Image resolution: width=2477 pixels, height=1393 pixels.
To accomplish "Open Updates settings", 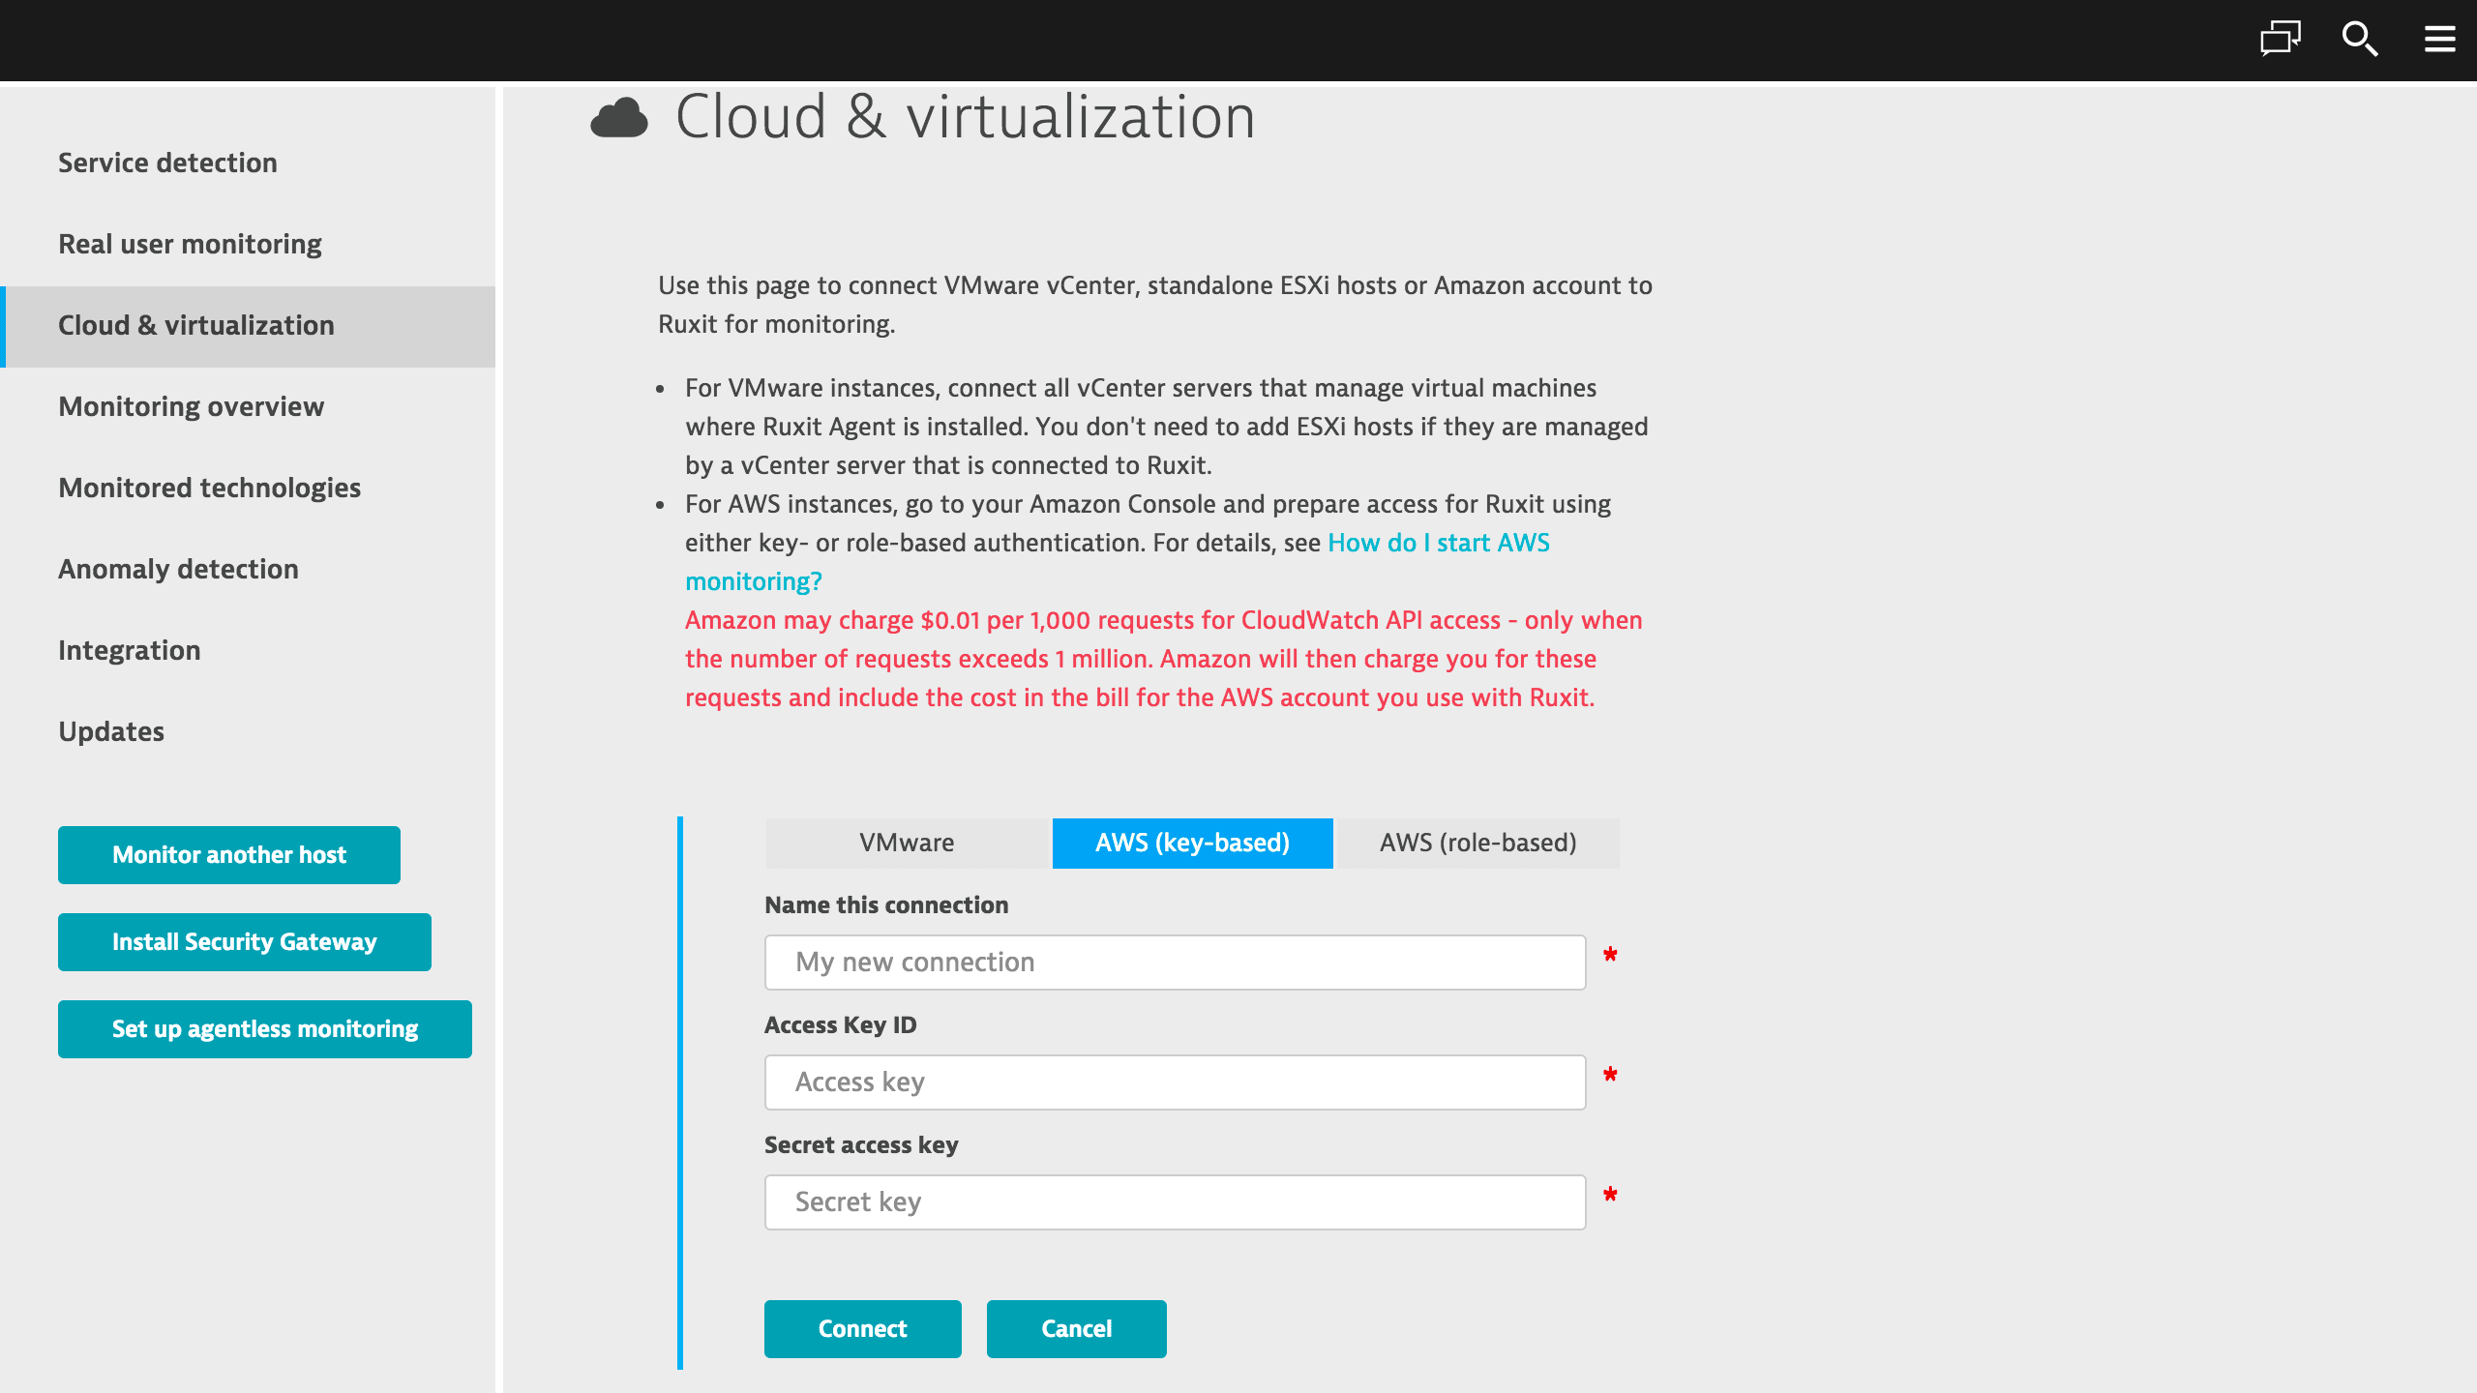I will pyautogui.click(x=248, y=731).
